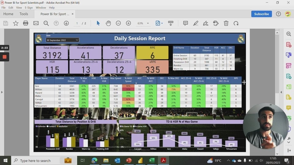Click the Entire Session drill row
Screen dimensions: 294x165
tap(204, 55)
